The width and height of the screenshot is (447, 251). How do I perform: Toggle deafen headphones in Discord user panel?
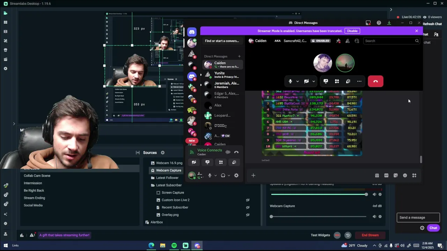click(x=223, y=175)
